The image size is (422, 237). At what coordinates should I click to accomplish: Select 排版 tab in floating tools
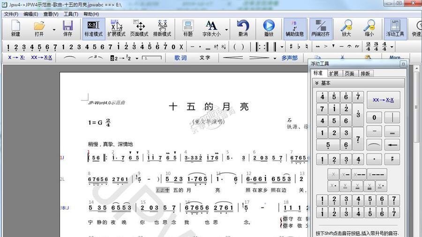(x=365, y=73)
